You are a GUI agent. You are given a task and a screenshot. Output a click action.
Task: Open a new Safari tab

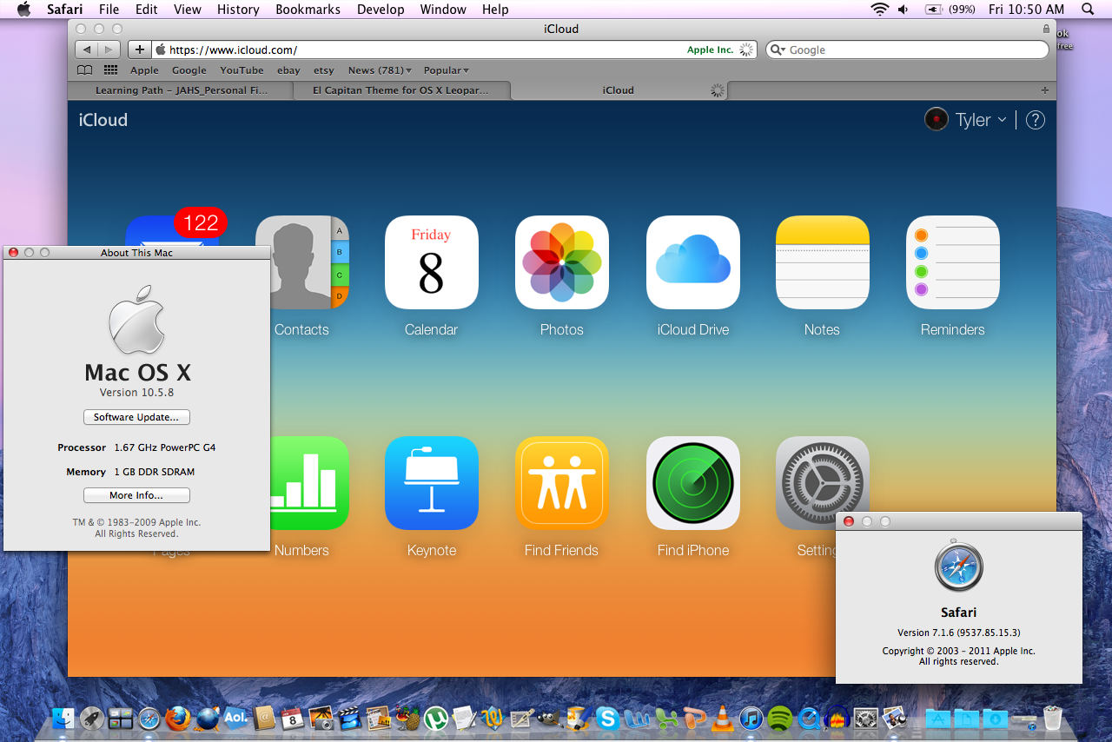(x=1044, y=90)
